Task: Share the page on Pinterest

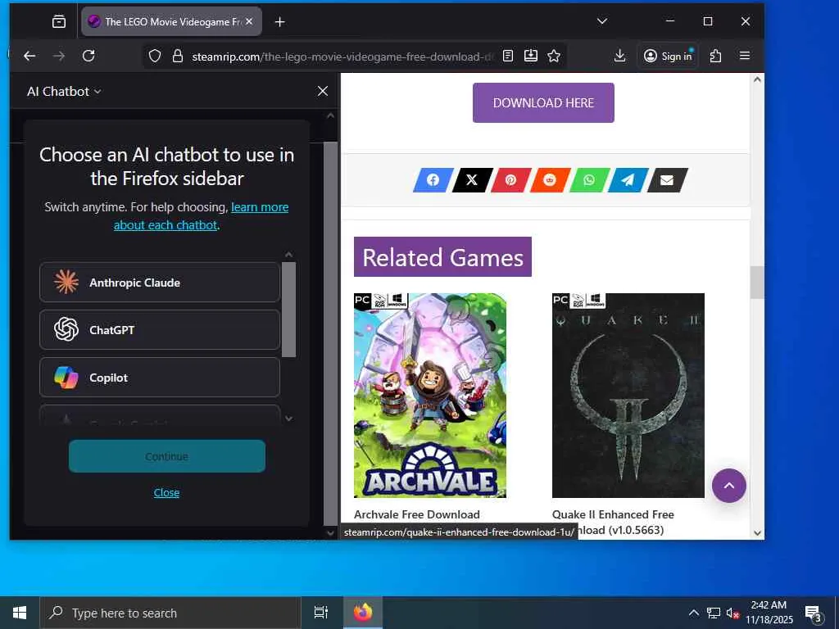Action: point(510,179)
